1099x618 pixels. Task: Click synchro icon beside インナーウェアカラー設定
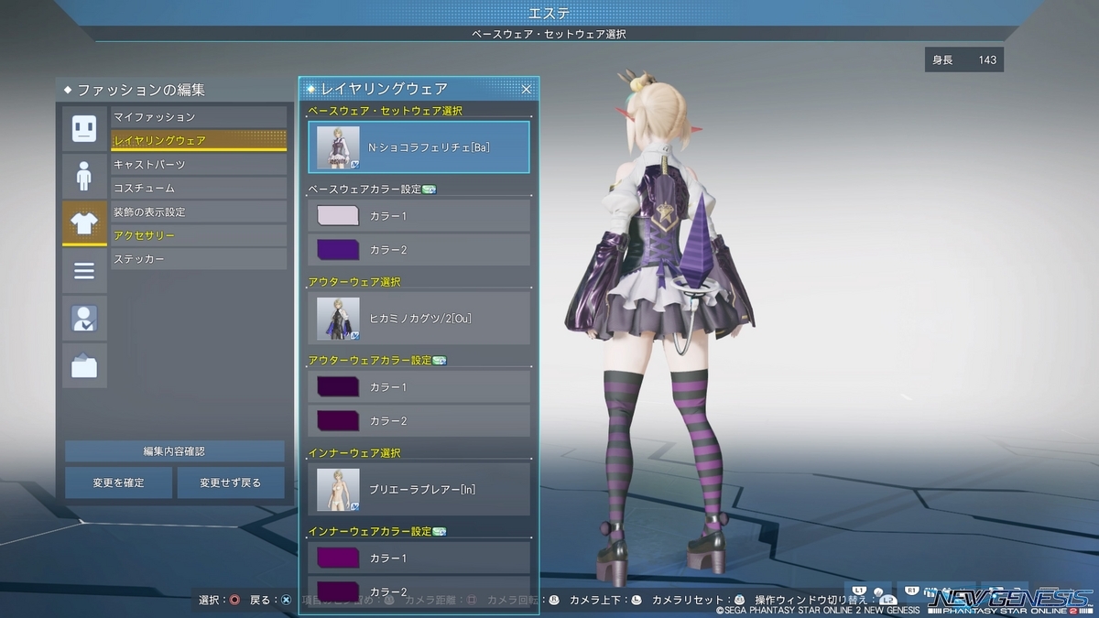tap(439, 532)
